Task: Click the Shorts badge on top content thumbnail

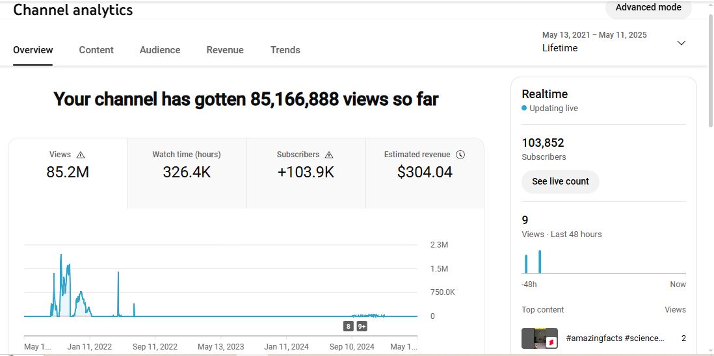Action: (x=550, y=342)
